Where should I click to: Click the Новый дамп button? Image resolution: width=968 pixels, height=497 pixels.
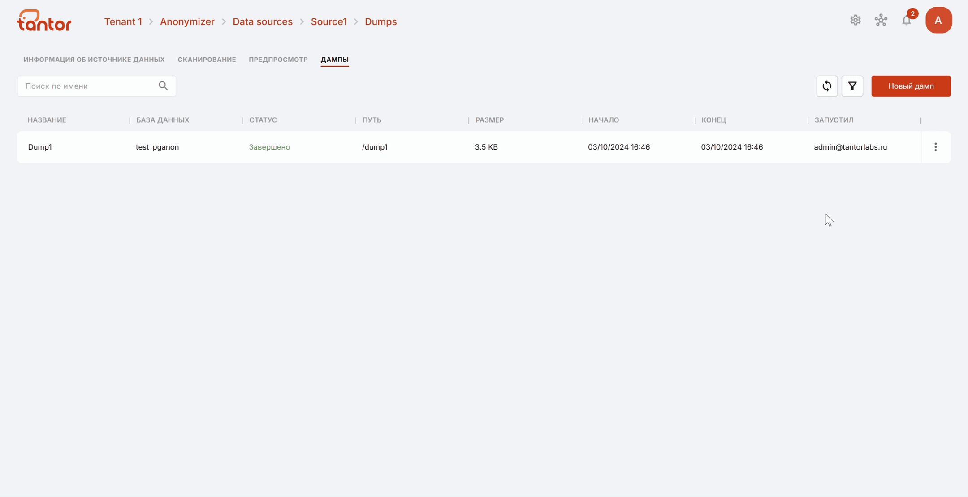[911, 86]
